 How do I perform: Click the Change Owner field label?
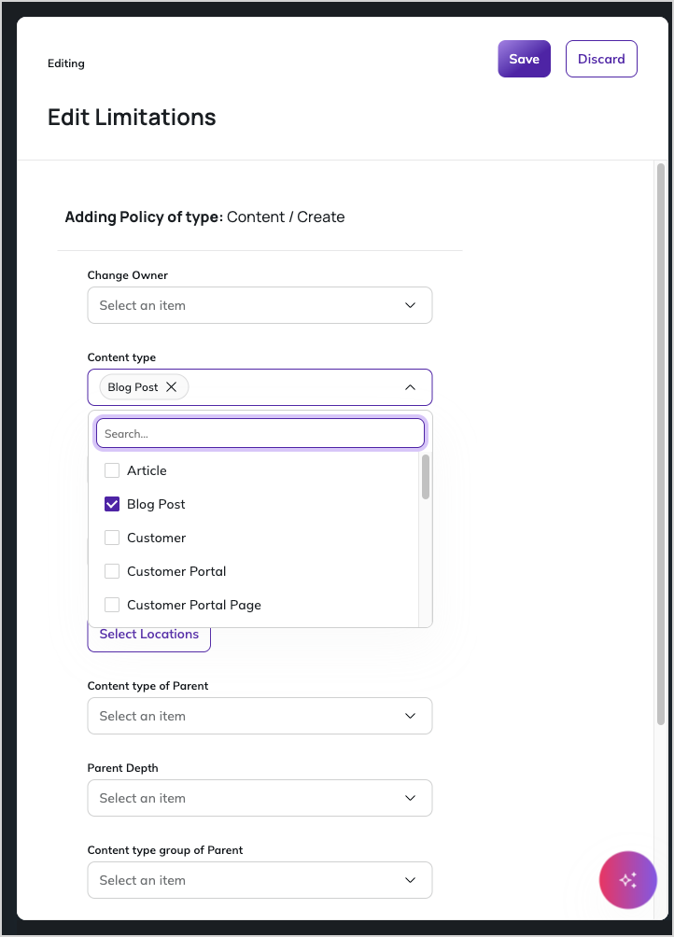coord(127,275)
